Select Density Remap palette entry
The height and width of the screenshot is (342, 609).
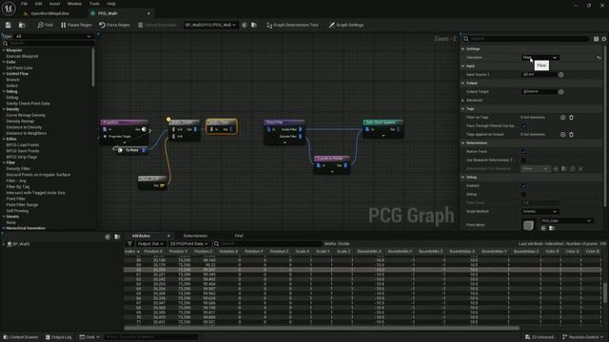[20, 121]
